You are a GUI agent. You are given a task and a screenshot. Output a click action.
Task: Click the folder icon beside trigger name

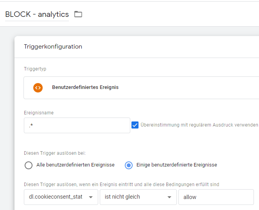point(78,14)
